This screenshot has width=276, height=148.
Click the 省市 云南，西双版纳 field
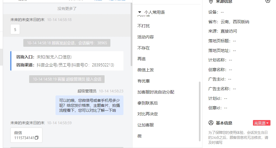coord(229,22)
